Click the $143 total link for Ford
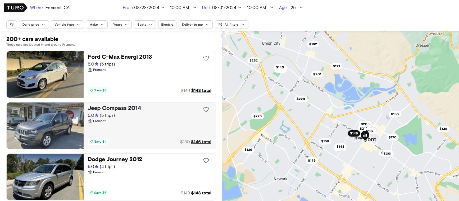 coord(201,91)
